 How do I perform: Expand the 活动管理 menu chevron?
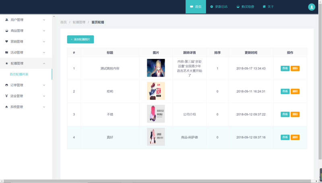[x=44, y=53]
